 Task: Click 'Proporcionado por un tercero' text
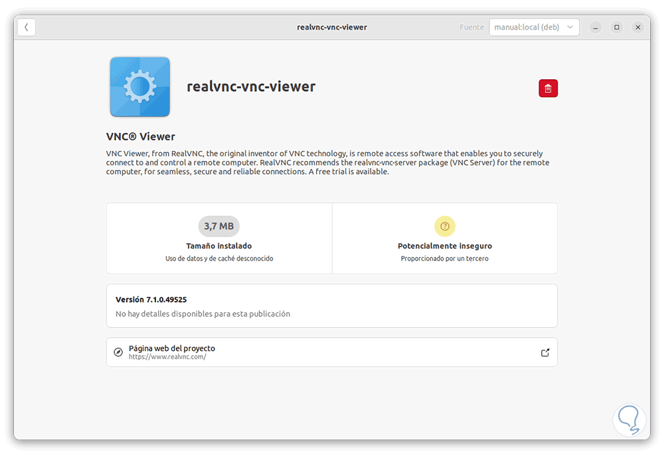445,259
